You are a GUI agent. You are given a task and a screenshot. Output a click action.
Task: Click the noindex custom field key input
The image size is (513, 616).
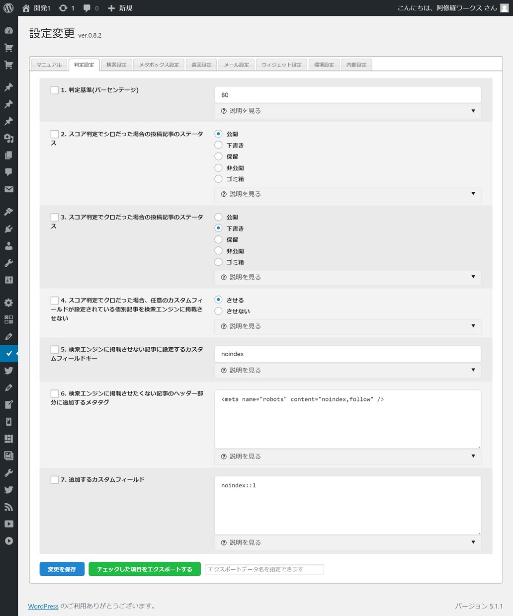348,354
